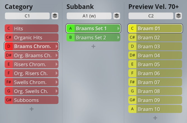Click the layers icon next to Subbank A1 (w)

point(117,16)
